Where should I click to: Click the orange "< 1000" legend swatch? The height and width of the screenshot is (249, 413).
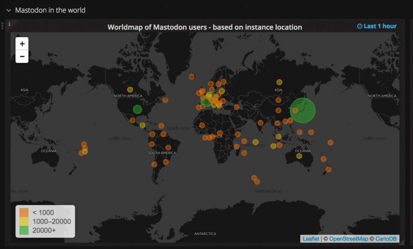[24, 212]
